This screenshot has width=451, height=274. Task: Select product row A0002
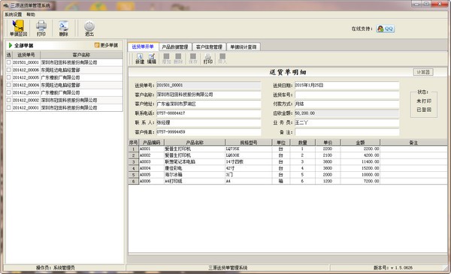288,155
